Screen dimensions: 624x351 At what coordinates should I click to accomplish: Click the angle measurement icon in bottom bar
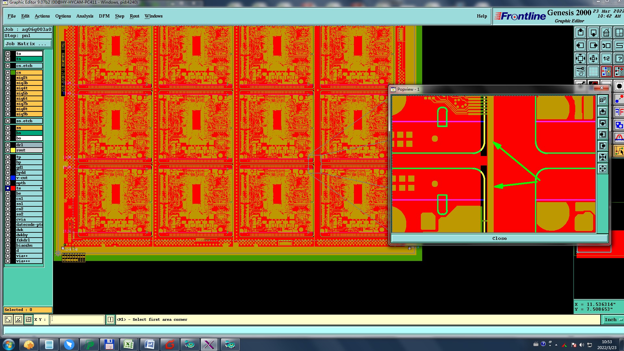click(x=19, y=319)
